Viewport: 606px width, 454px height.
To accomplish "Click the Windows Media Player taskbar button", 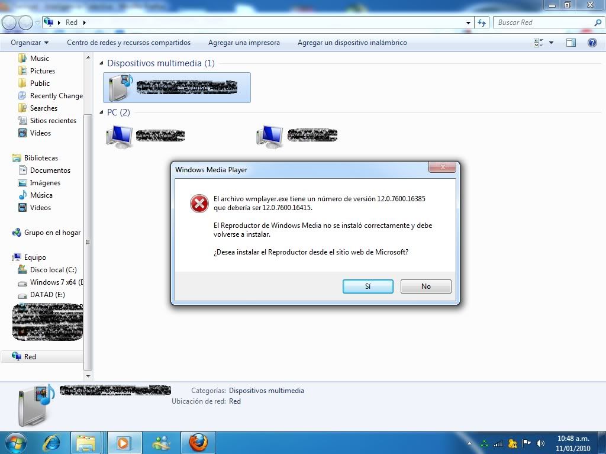I will click(124, 443).
